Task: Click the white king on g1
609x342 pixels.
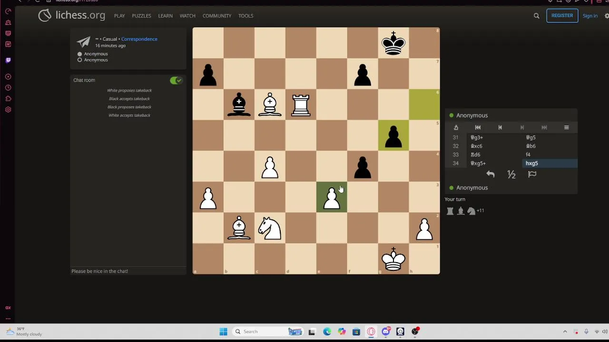Action: pyautogui.click(x=393, y=259)
